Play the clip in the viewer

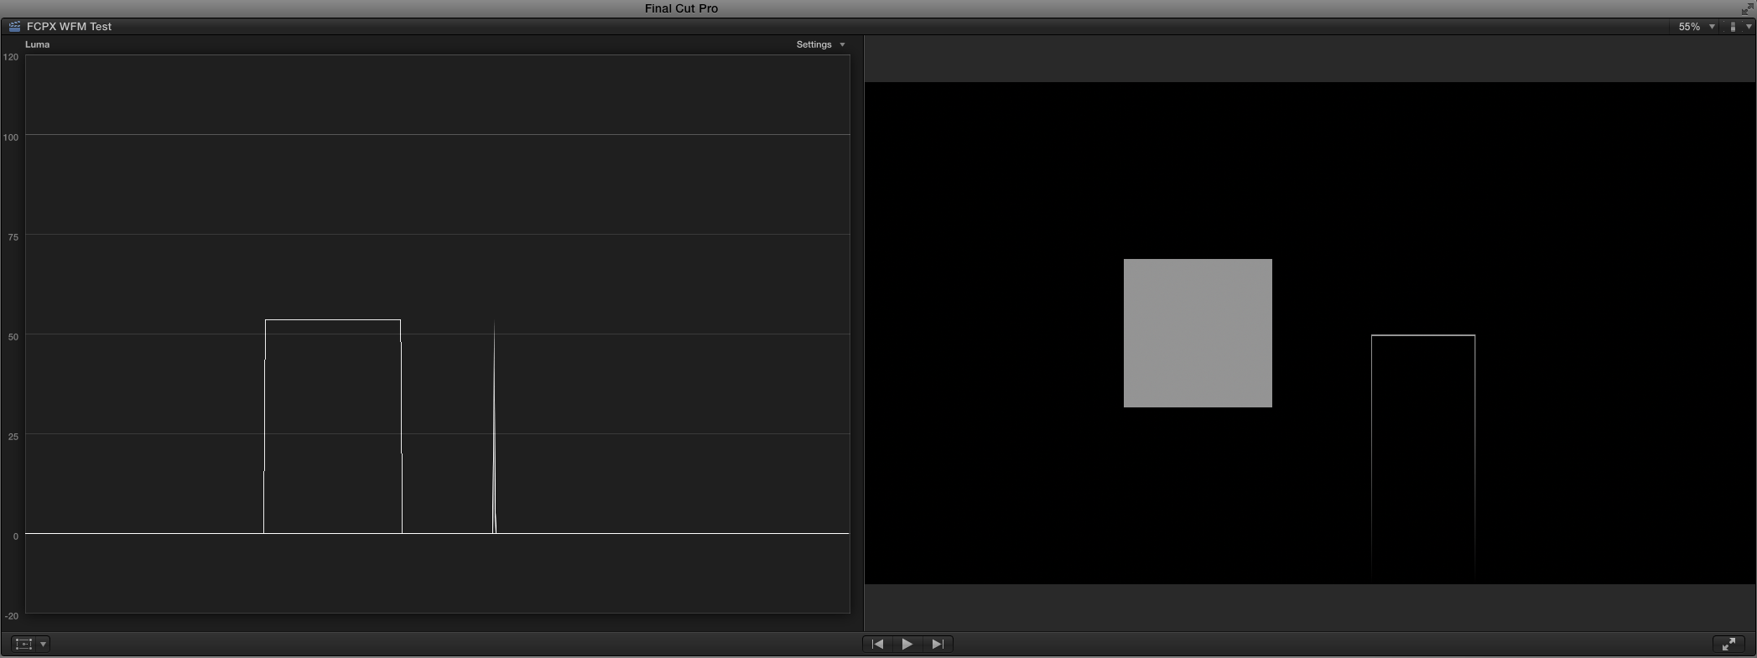tap(907, 644)
